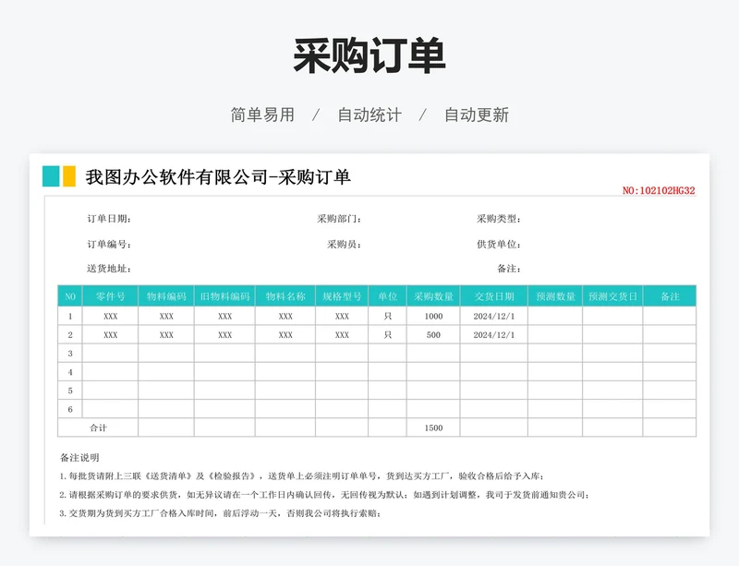Image resolution: width=739 pixels, height=566 pixels.
Task: Click row 2's 物料名称 cell XXX
Action: (285, 334)
